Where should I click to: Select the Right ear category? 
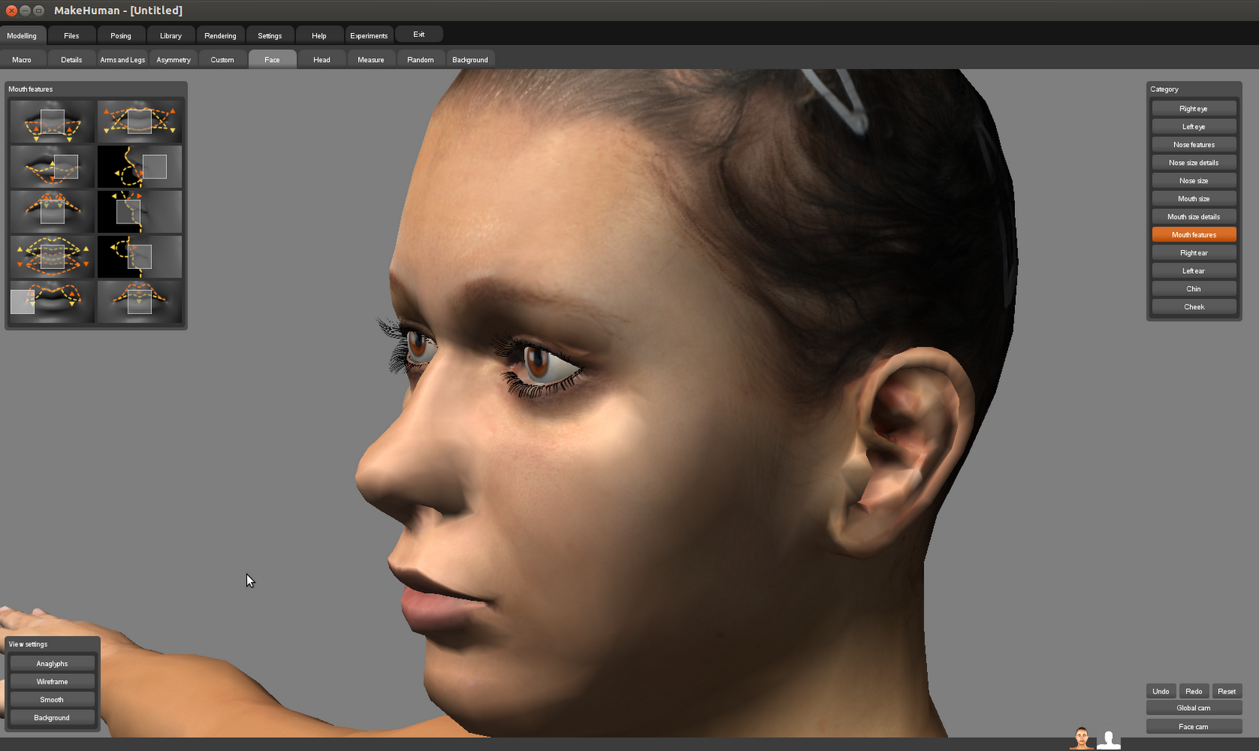pos(1194,252)
